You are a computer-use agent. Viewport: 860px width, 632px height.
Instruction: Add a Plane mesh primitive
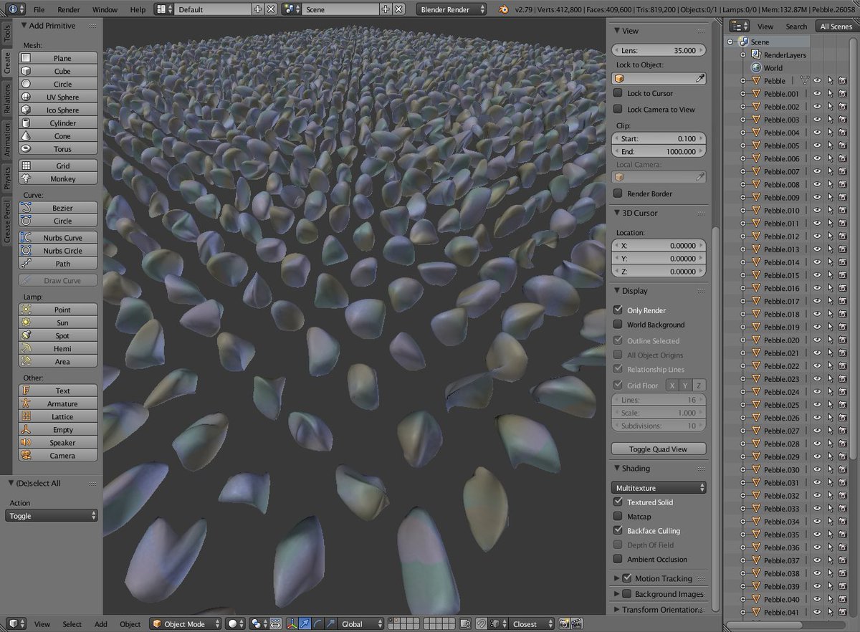pos(58,58)
